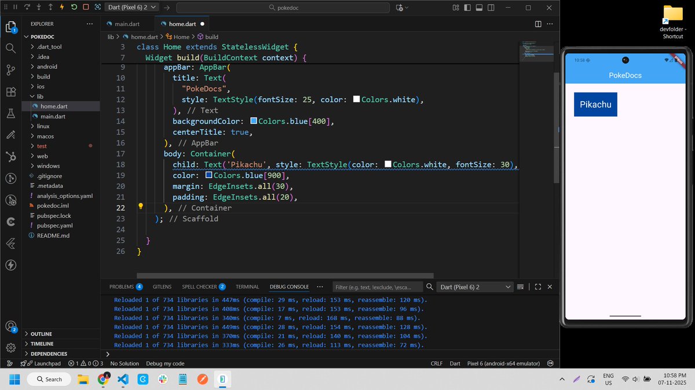The image size is (695, 390).
Task: Switch to the main.dart editor tab
Action: coord(126,24)
